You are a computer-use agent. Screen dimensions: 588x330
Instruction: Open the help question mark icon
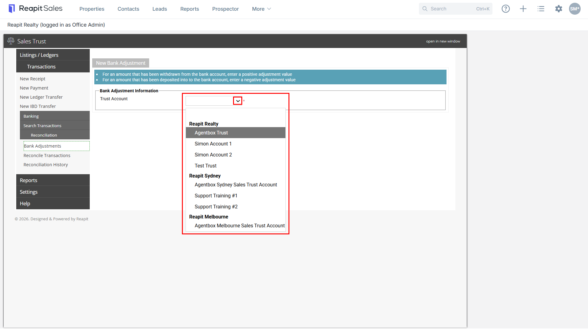click(506, 9)
